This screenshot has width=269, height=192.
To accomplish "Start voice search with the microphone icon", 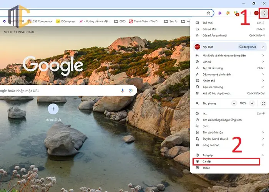I will pos(122,91).
